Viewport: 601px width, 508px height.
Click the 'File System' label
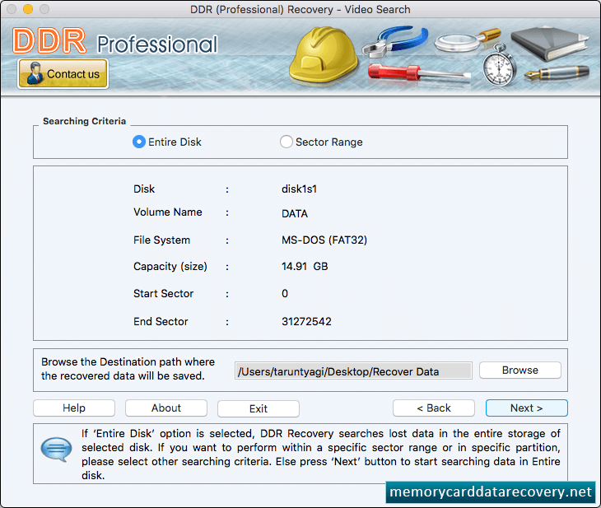click(x=161, y=240)
